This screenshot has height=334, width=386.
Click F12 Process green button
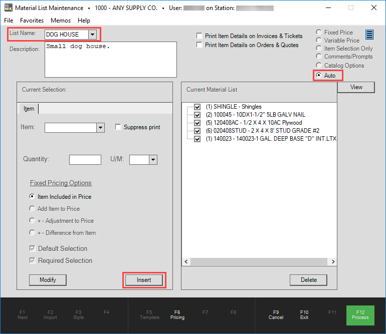pos(360,315)
